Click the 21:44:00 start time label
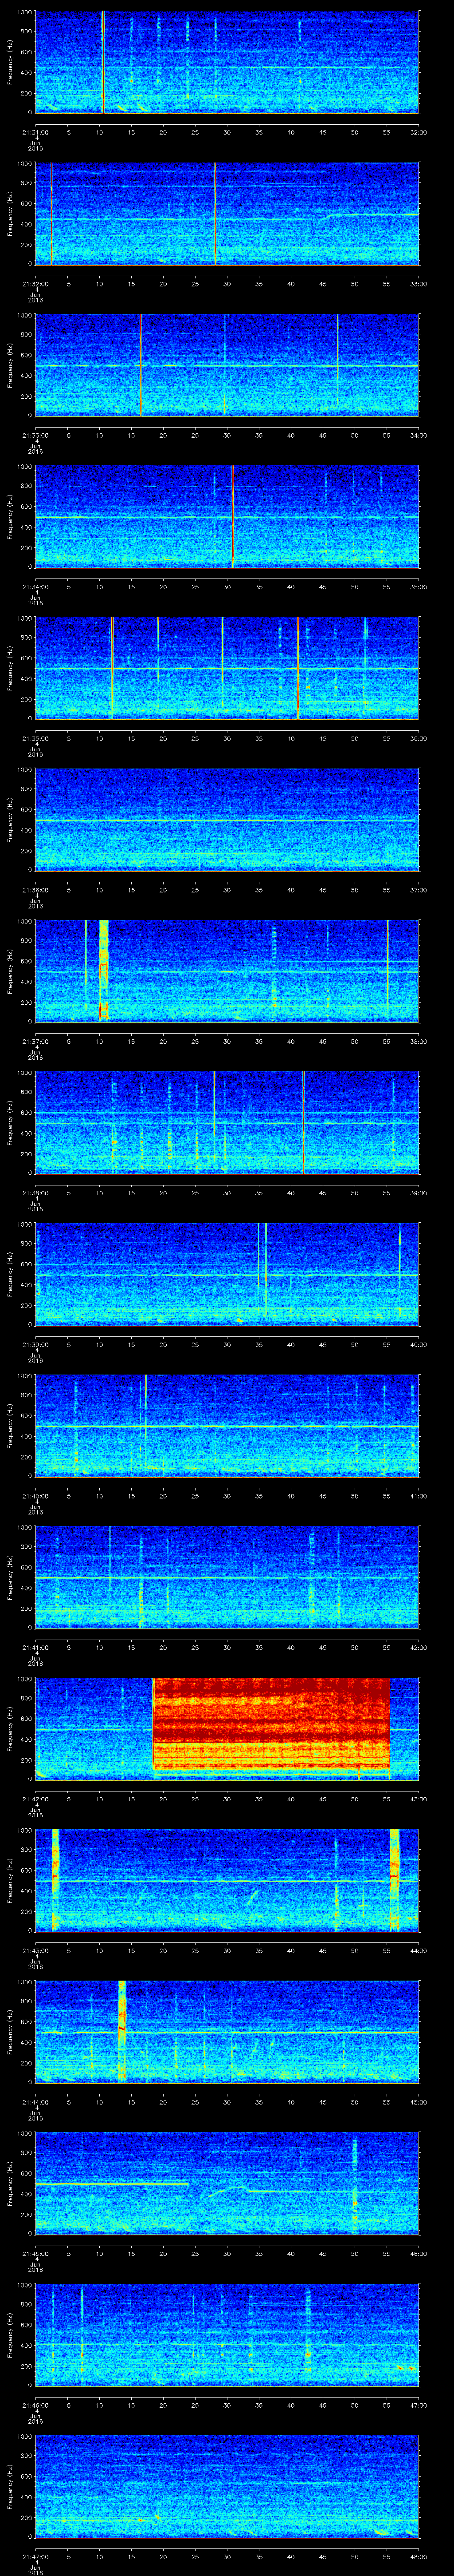 tap(35, 2102)
